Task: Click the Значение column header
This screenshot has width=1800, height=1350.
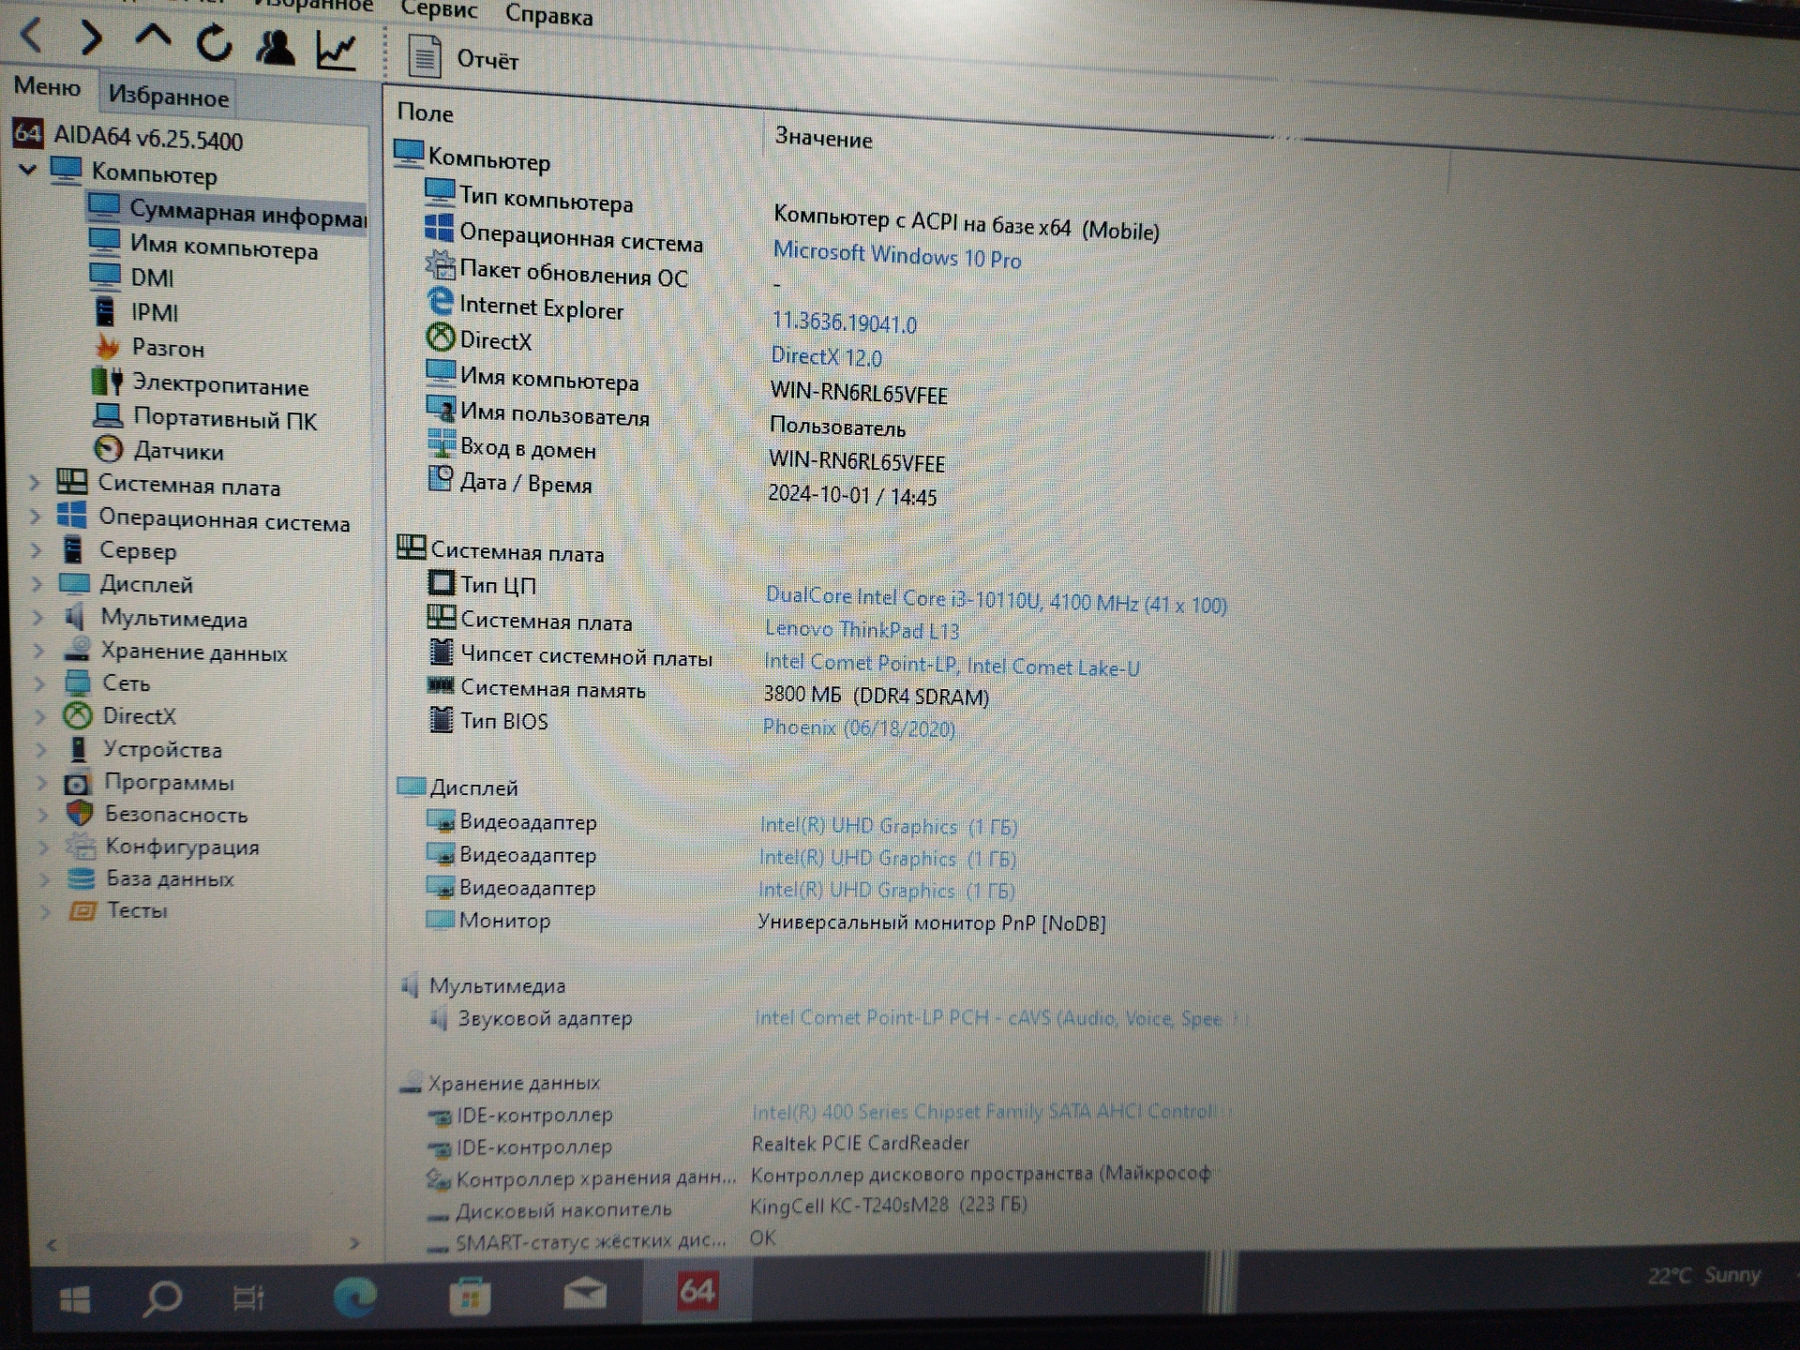Action: [x=823, y=139]
